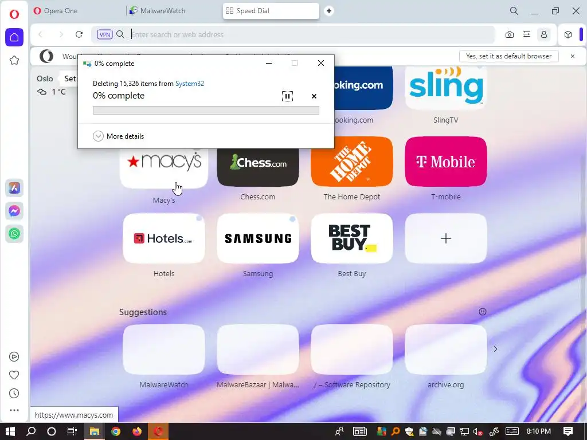Open the T-Mobile tile
This screenshot has height=440, width=587.
click(x=446, y=161)
